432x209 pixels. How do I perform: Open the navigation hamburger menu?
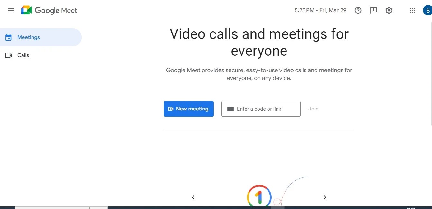11,10
